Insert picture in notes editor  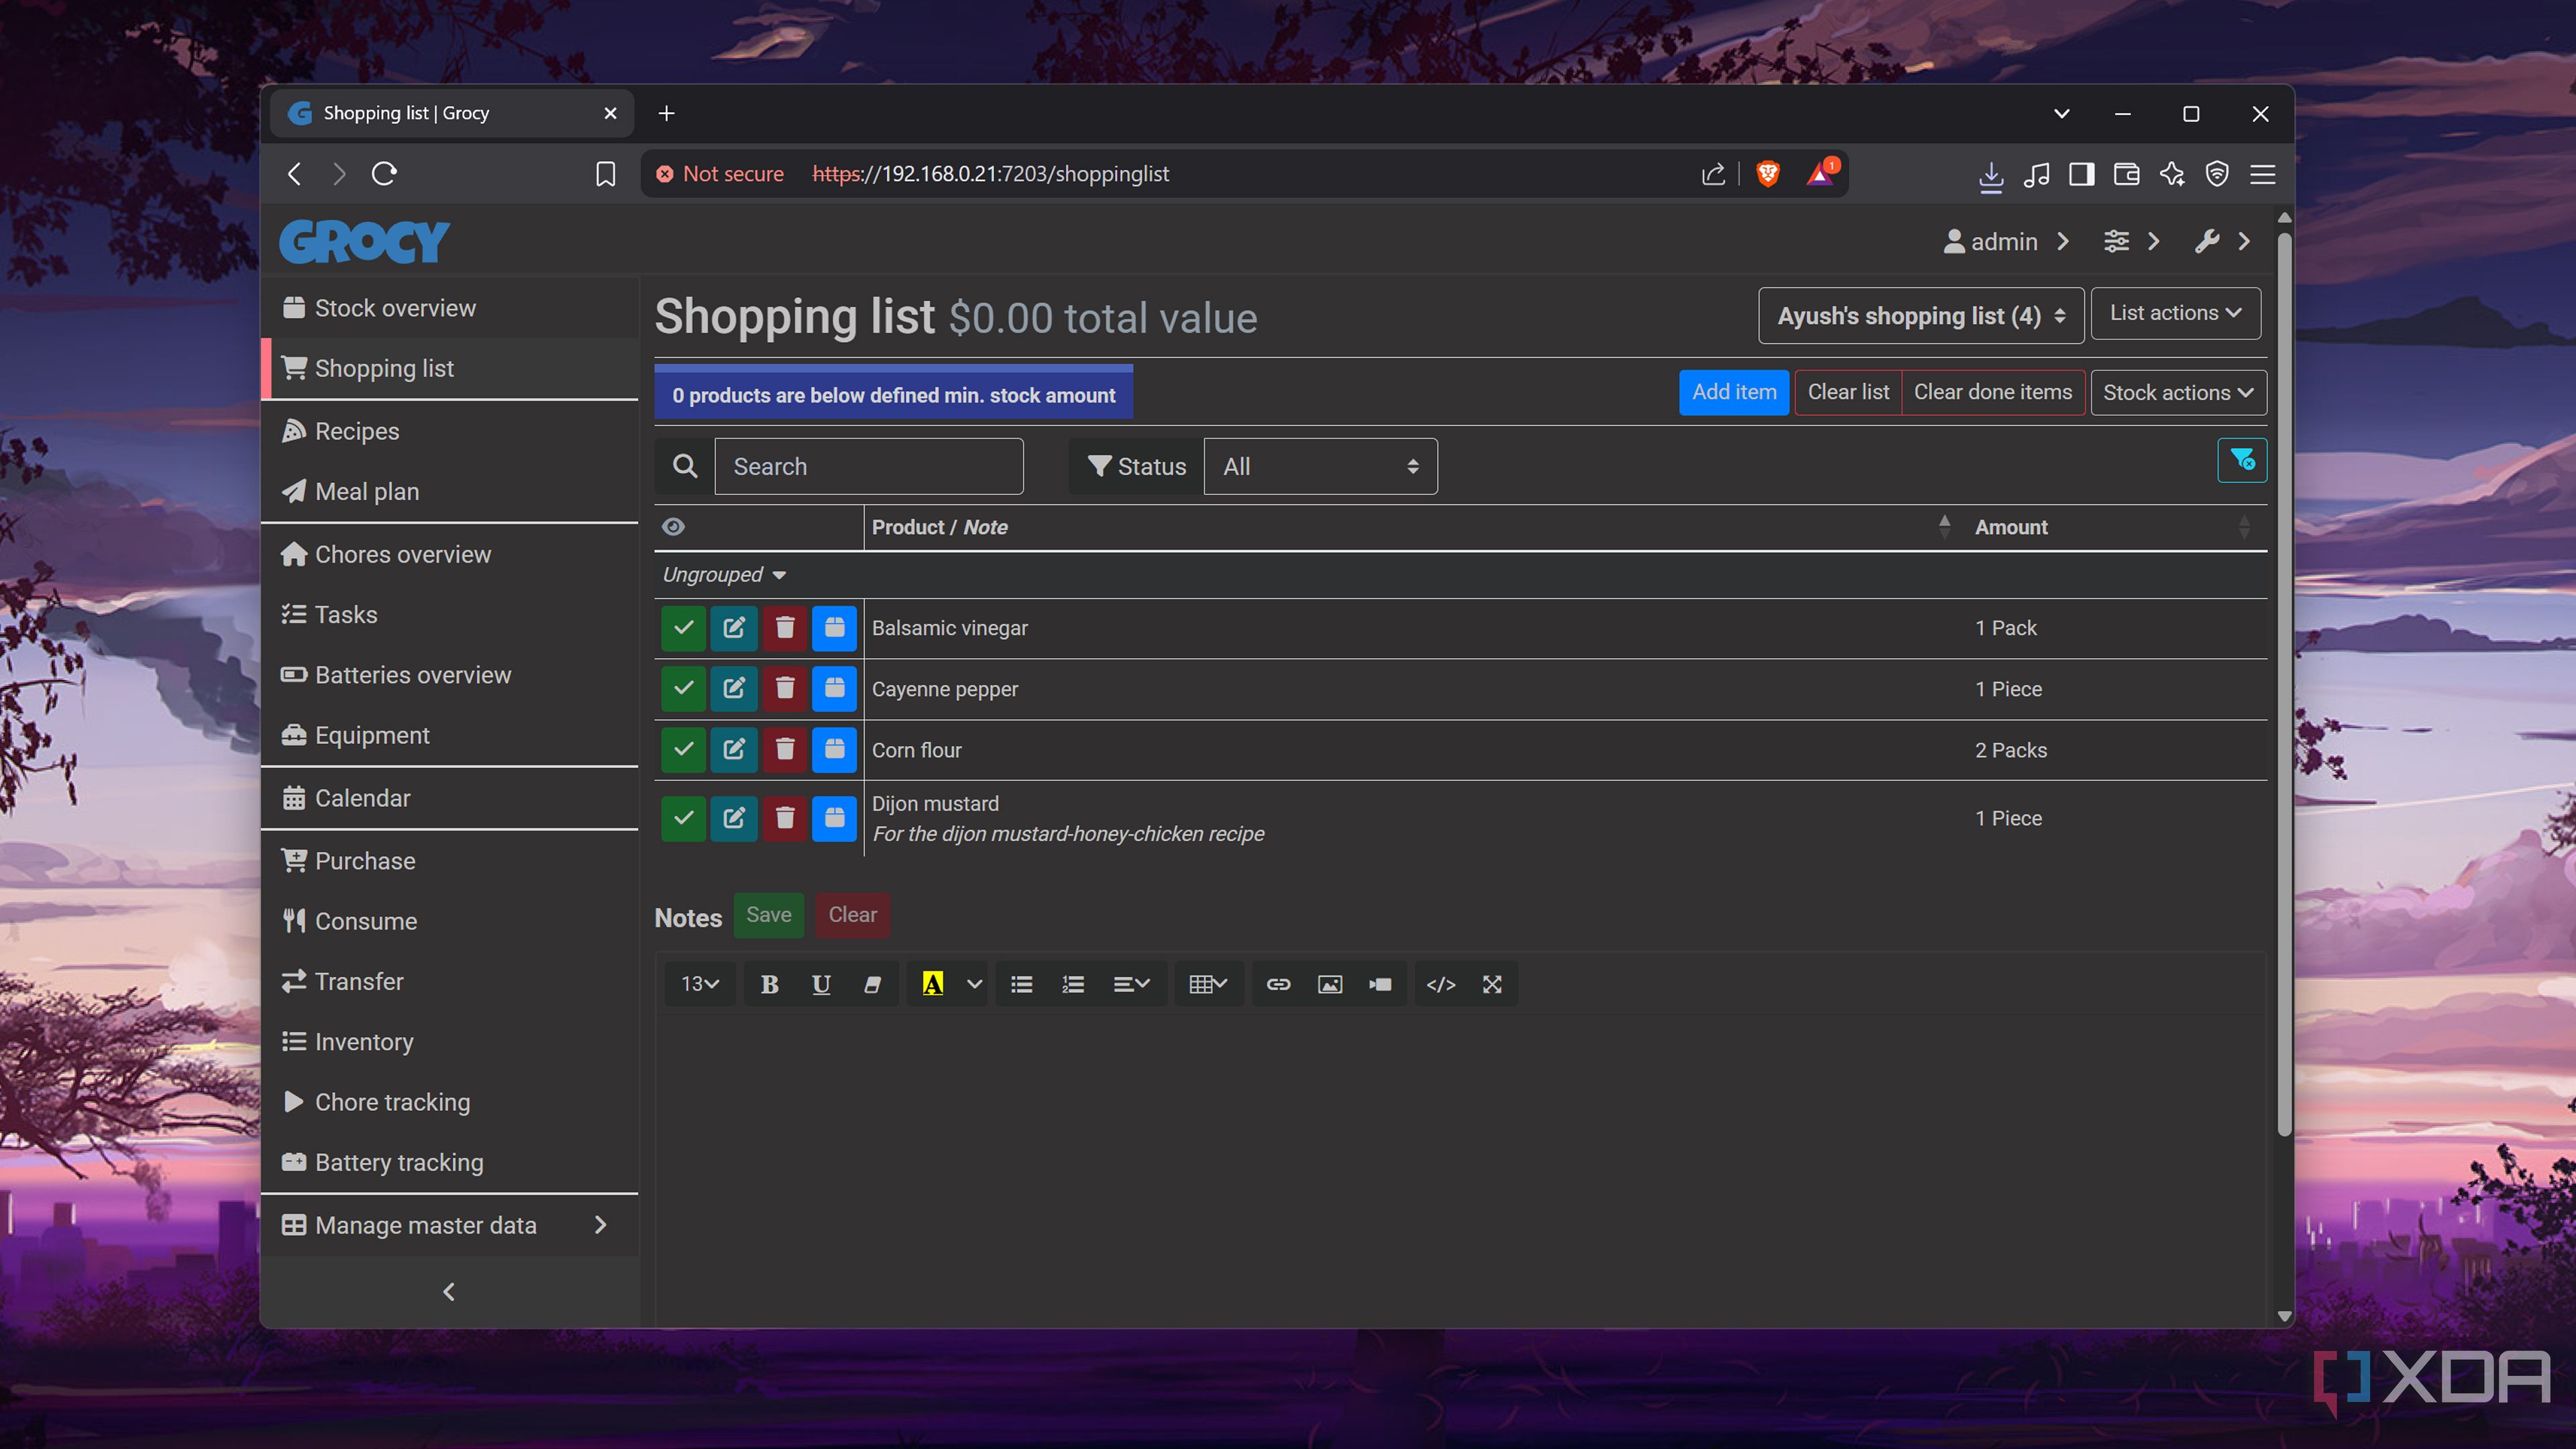click(1330, 985)
